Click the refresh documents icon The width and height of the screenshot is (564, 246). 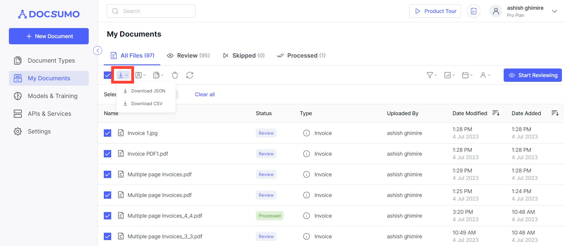[x=190, y=75]
